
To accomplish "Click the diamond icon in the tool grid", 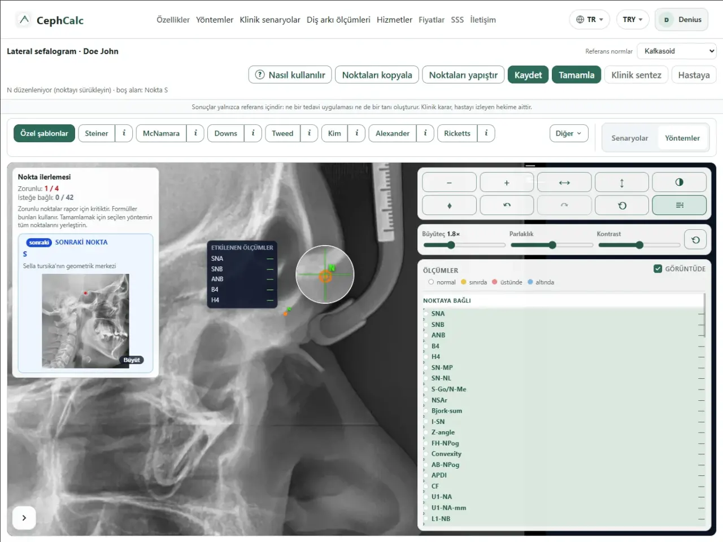I will 449,206.
